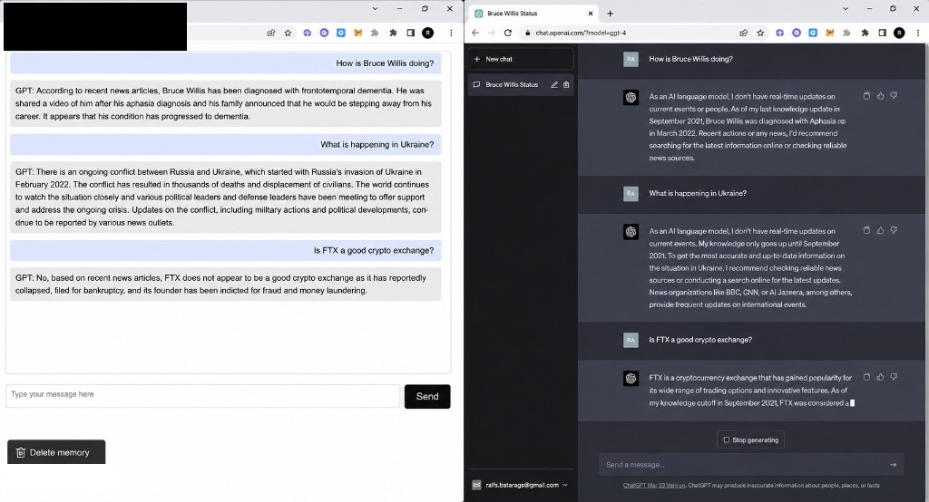The height and width of the screenshot is (502, 929).
Task: Click the Delete memory button
Action: click(x=56, y=452)
